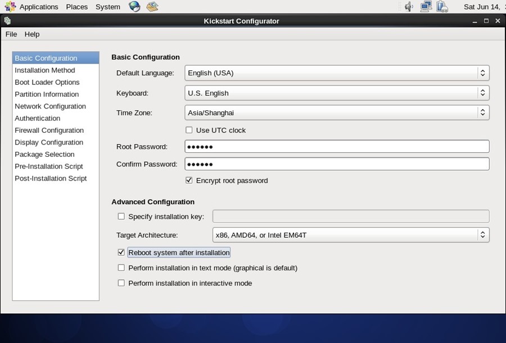Launch the web browser from the top panel
506x343 pixels.
[x=133, y=6]
